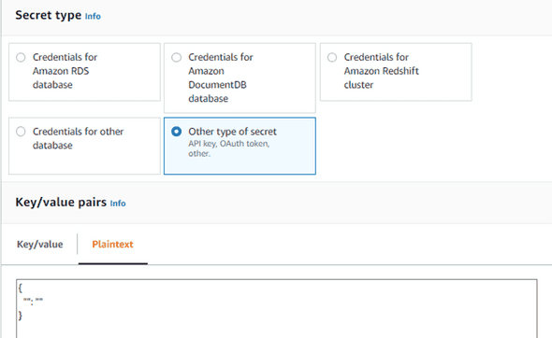The height and width of the screenshot is (338, 552).
Task: Place cursor on the empty key-value line
Action: (x=33, y=301)
